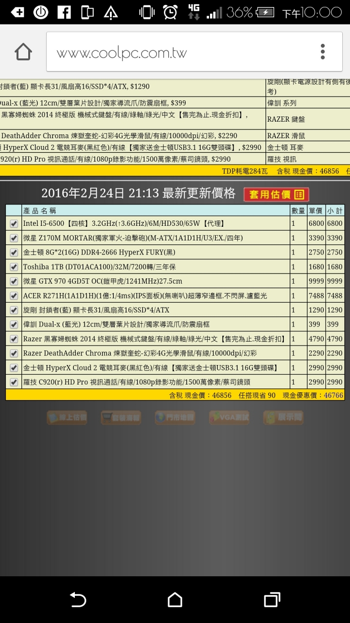Tap the Facebook notification icon in status bar
Screen dimensions: 350x623
pos(64,12)
